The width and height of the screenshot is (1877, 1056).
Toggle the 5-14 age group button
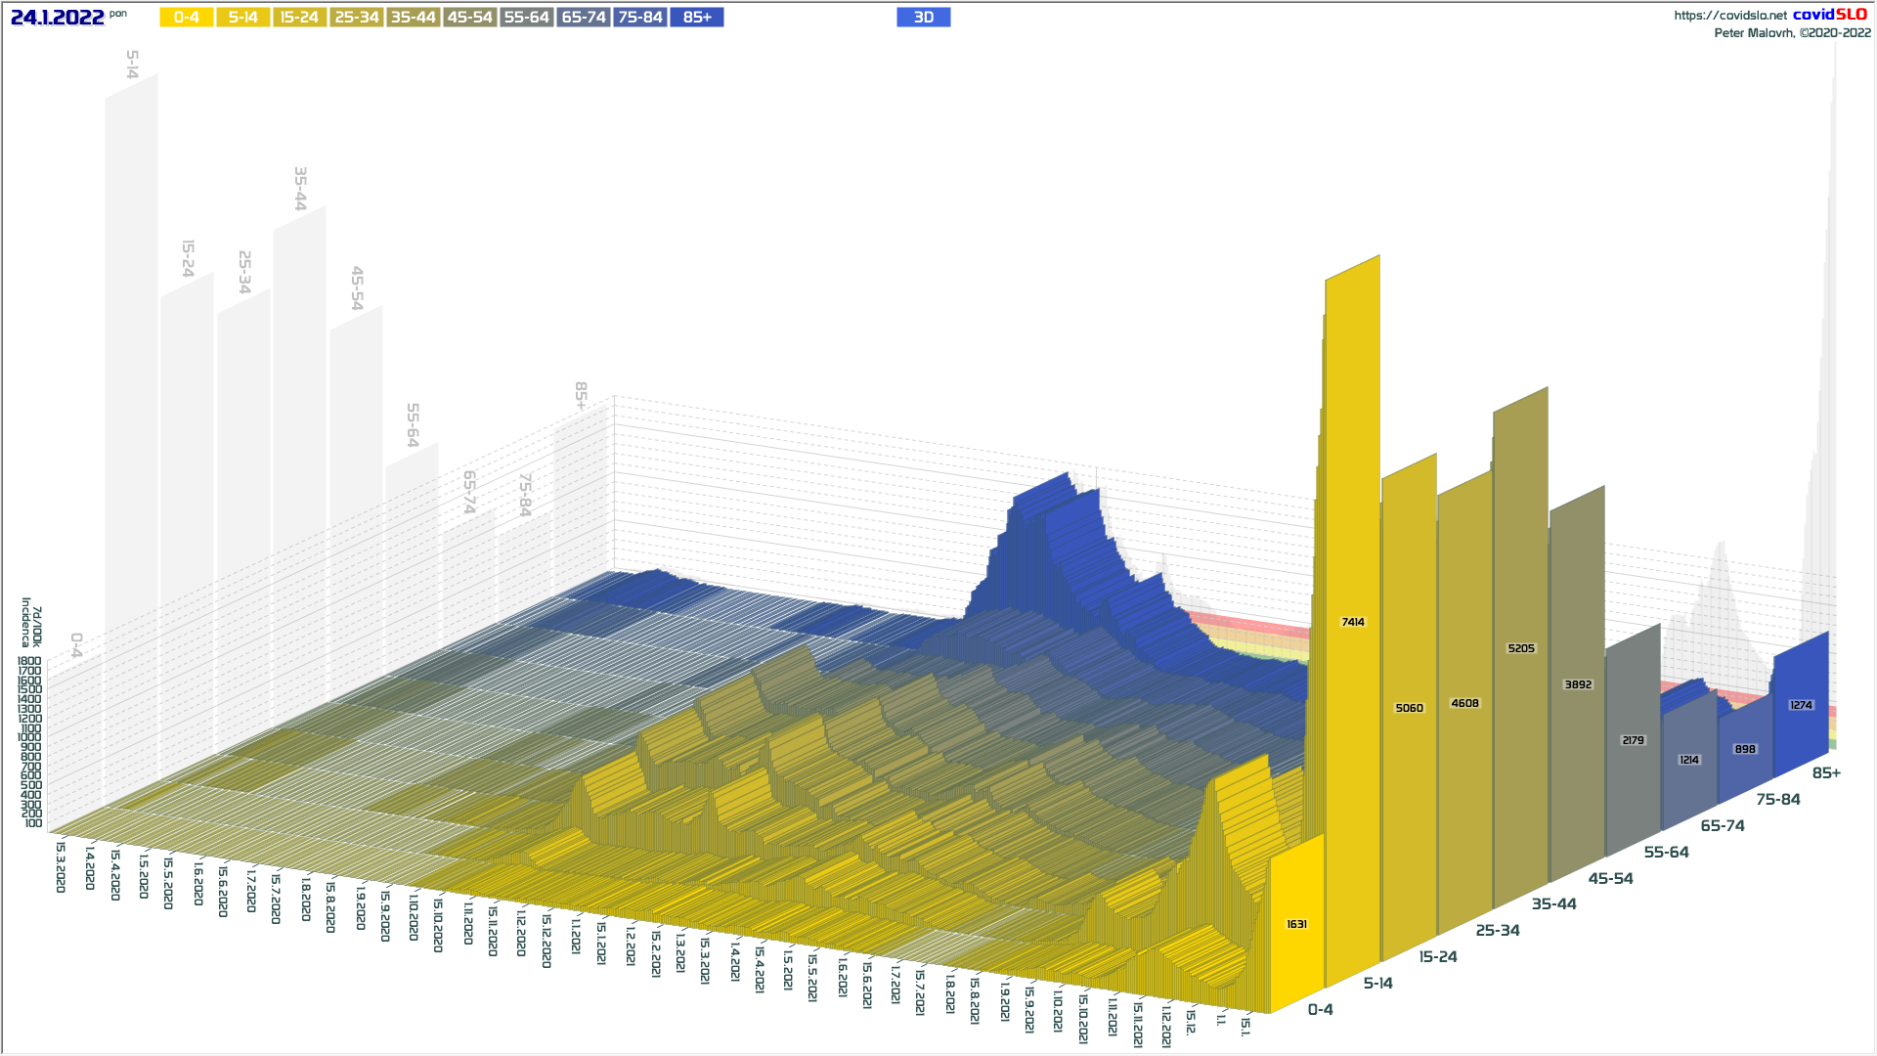pos(242,18)
